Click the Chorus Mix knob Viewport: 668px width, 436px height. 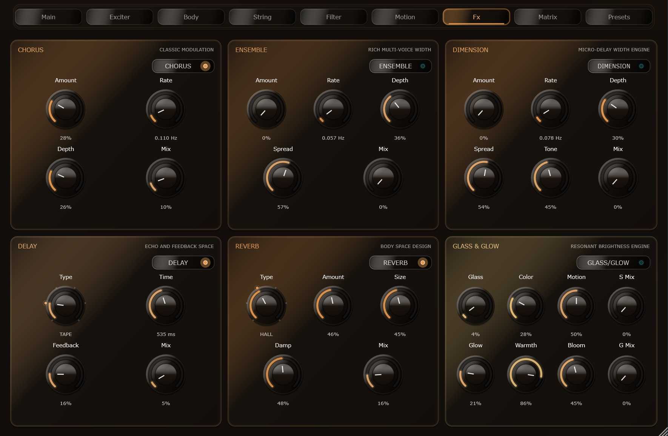166,178
